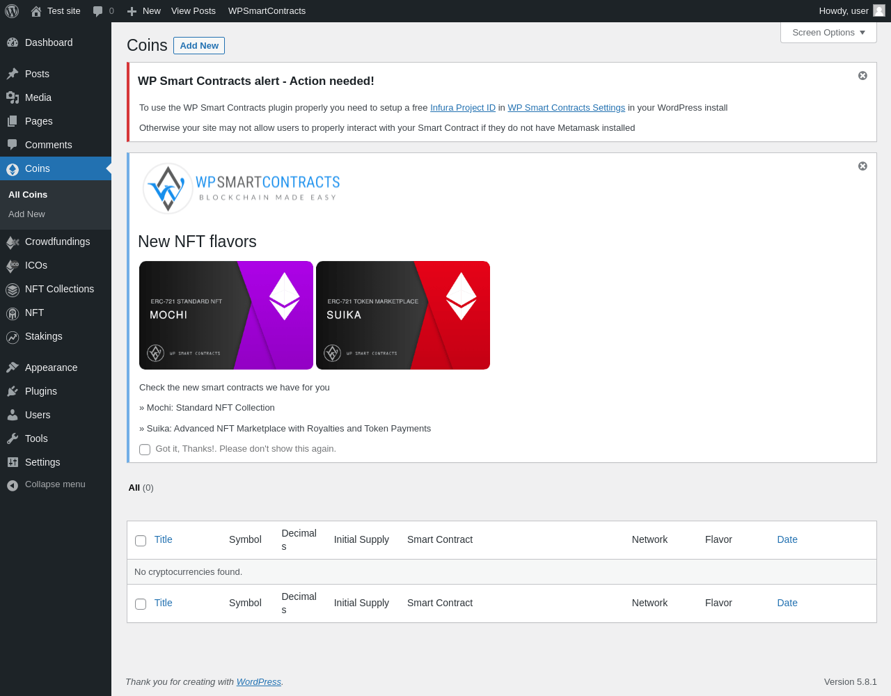Open the Test site home icon

point(36,11)
